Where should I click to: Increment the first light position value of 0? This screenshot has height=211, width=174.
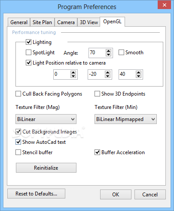pos(73,72)
